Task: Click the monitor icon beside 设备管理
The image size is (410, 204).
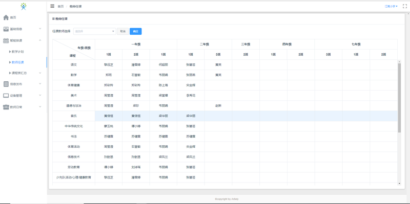Action: click(6, 96)
